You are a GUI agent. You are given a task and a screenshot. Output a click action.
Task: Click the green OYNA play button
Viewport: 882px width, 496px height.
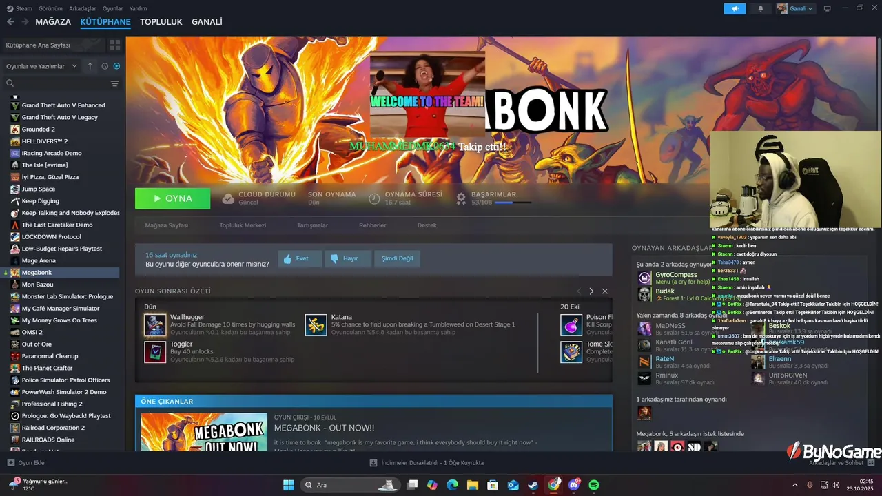tap(173, 198)
